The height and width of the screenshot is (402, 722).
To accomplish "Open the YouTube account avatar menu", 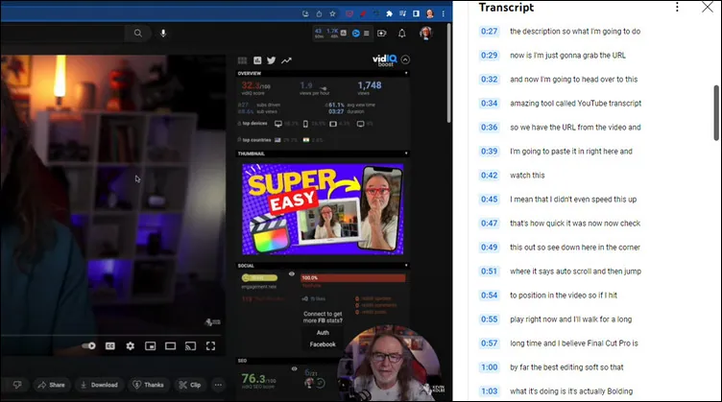I will point(426,34).
